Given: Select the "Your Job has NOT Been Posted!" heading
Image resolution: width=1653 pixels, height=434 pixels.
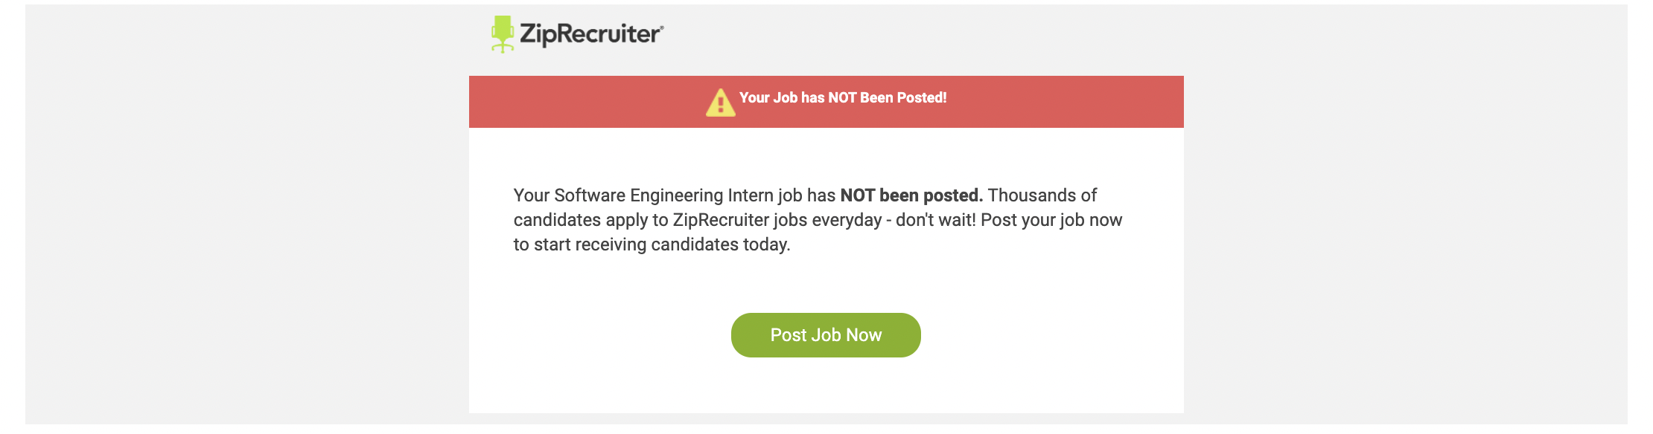Looking at the screenshot, I should (x=843, y=97).
